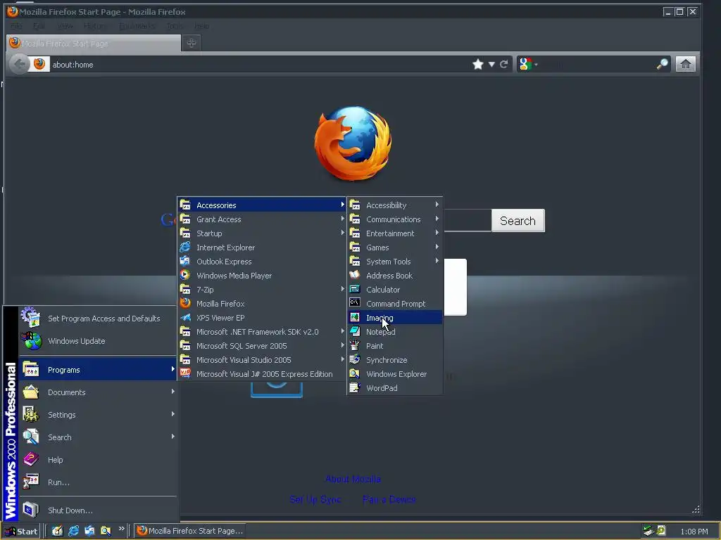Screen dimensions: 721x540
Task: Launch Notepad from Accessories
Action: tap(394, 332)
